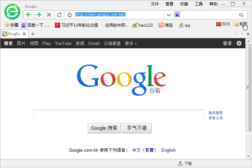Open Google settings gear icon
Screen dimensions: 252x168
coord(239,43)
